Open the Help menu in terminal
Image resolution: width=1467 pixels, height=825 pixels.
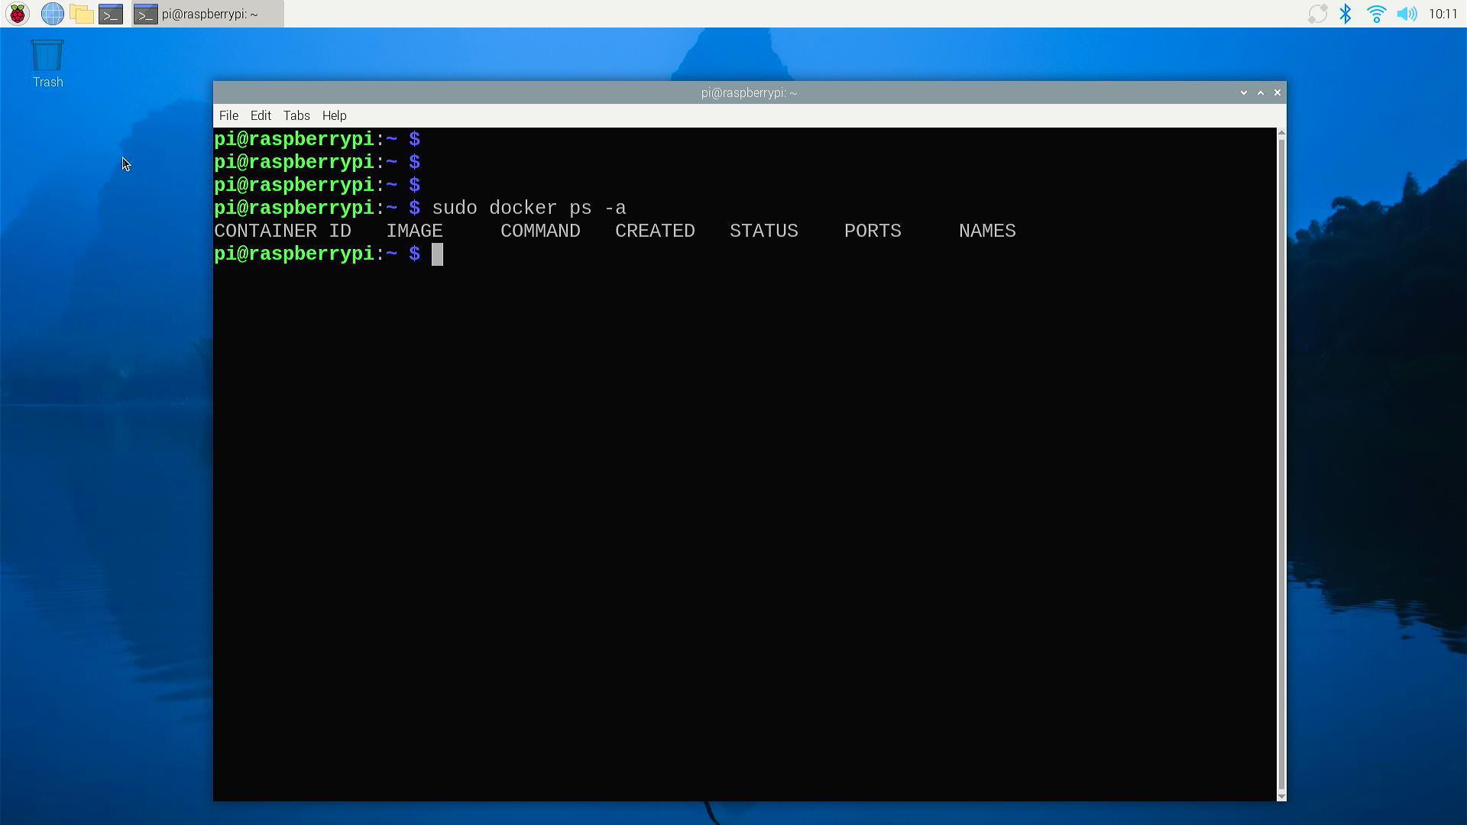click(x=334, y=115)
